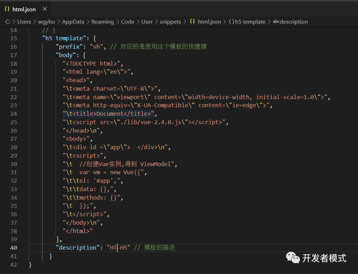Click the <head> string on line 20
358x274 pixels.
[x=76, y=80]
